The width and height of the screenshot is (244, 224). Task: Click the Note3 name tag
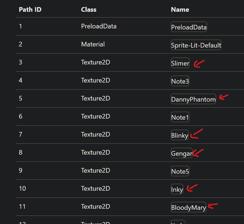[x=180, y=81]
